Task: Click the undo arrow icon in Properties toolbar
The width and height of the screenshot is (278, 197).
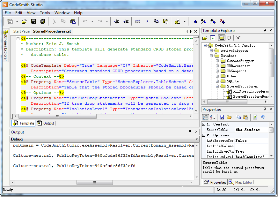Action: (x=262, y=117)
